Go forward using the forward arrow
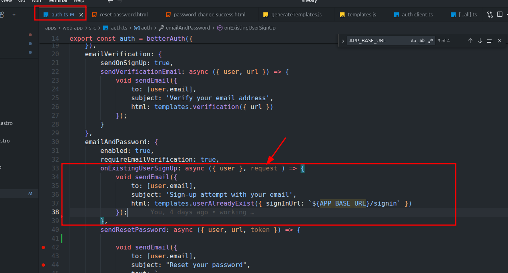 click(121, 1)
